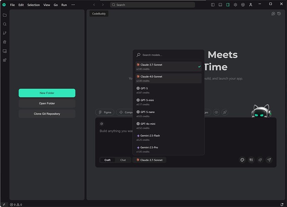Choose the GPT-4o-mini model
287x207 pixels.
pos(168,126)
